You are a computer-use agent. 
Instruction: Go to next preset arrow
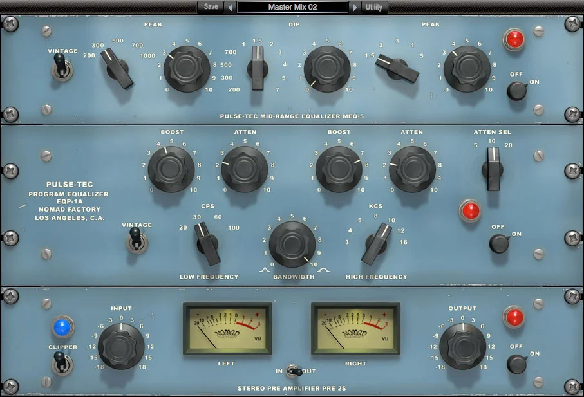[355, 8]
